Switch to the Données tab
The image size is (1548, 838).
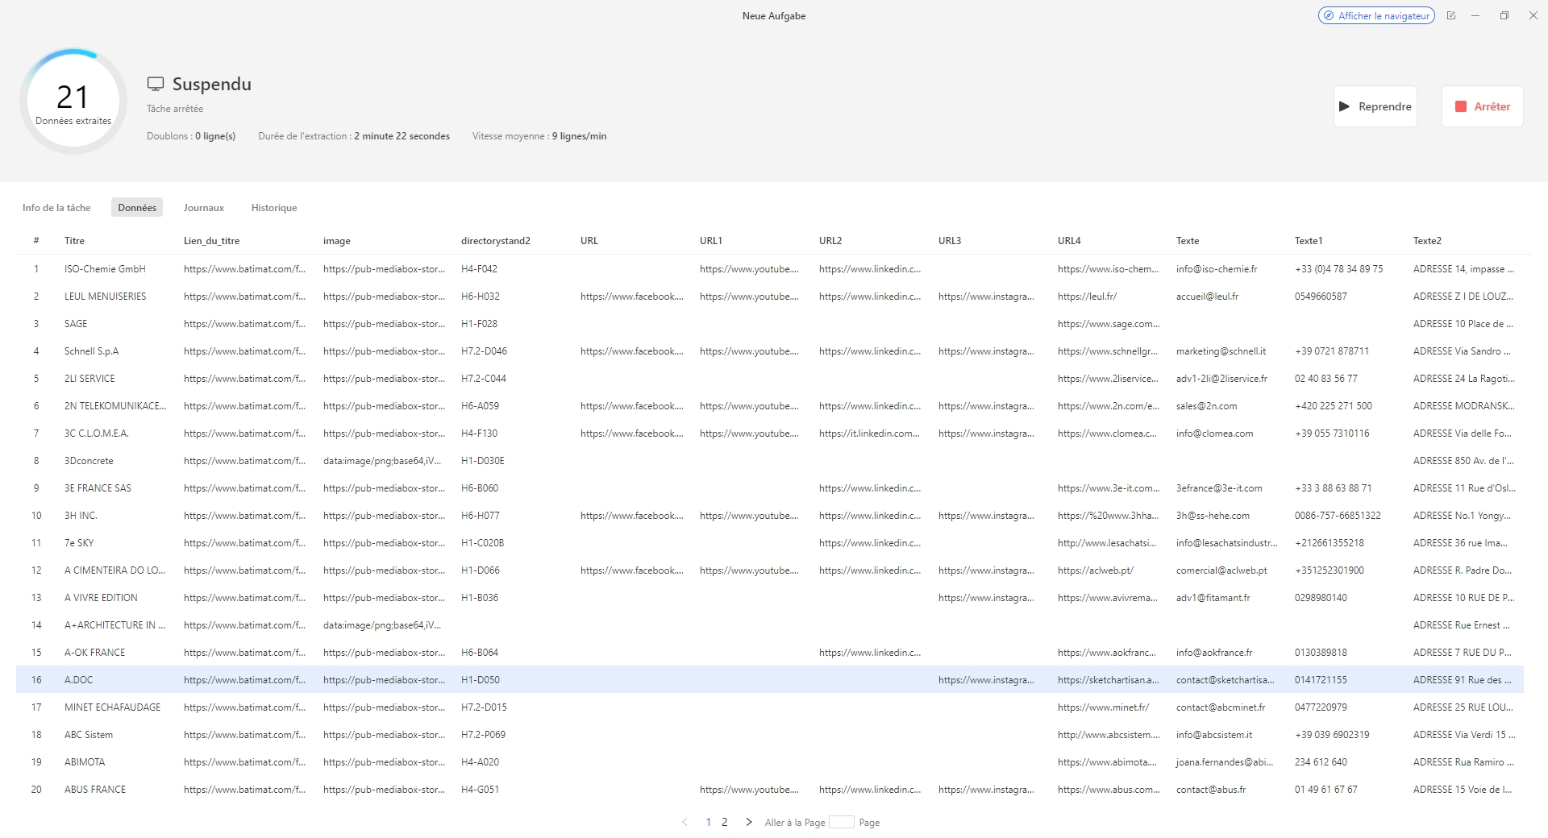tap(137, 208)
